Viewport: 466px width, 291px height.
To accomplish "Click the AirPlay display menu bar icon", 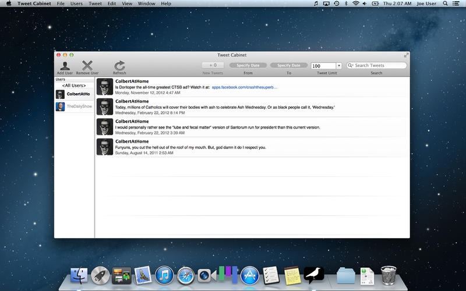I will (326, 3).
